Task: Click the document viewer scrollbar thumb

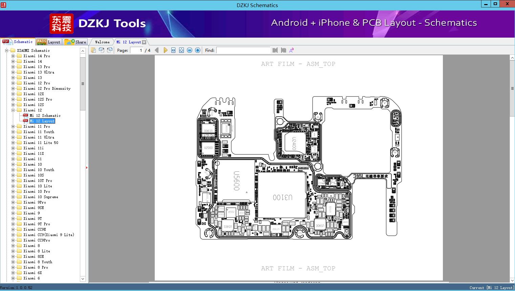Action: pyautogui.click(x=512, y=88)
